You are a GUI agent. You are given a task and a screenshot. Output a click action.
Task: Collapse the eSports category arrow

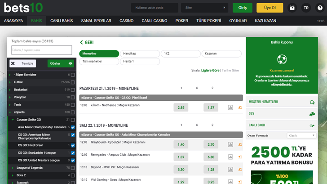[10, 112]
